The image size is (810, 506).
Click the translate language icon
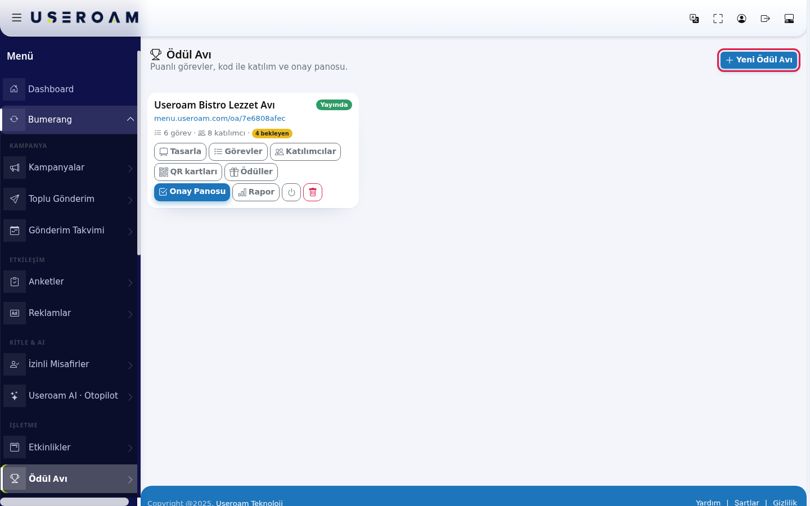coord(694,19)
